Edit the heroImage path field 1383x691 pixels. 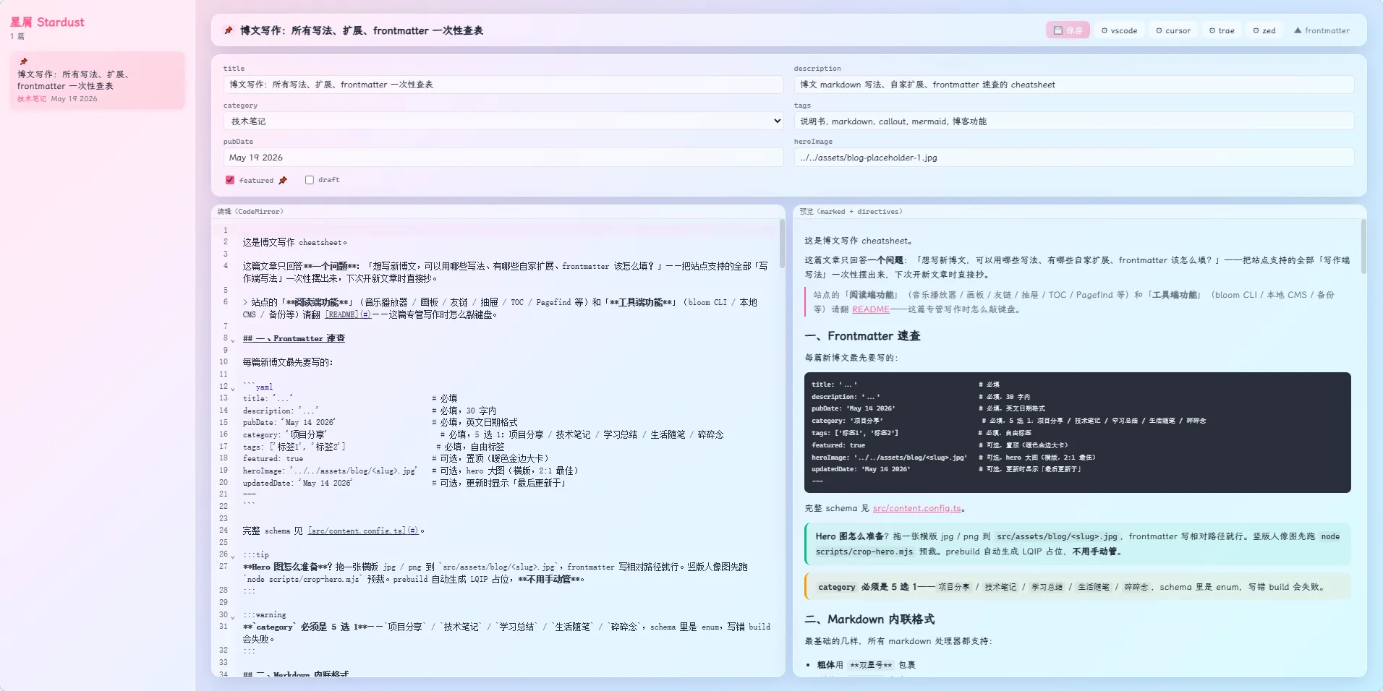[1073, 158]
